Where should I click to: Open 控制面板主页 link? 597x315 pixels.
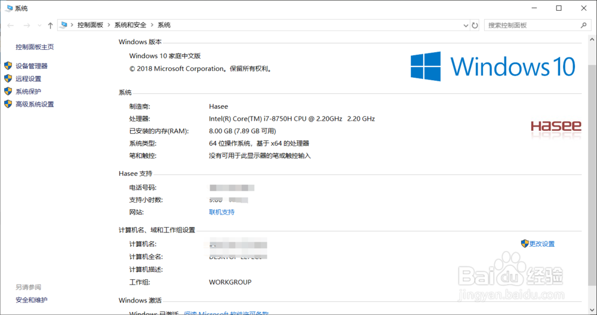[35, 47]
